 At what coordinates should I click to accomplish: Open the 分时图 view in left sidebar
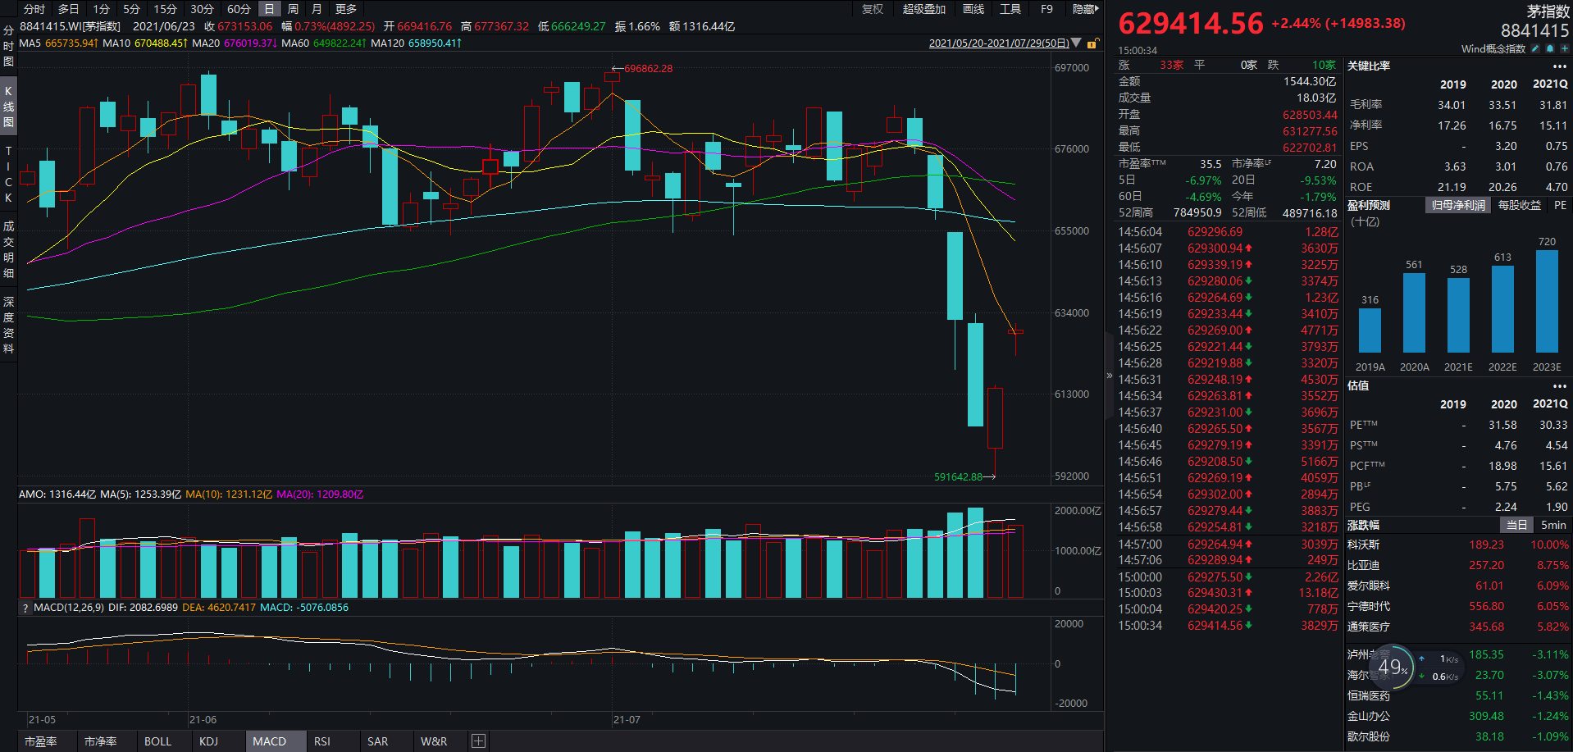(x=8, y=46)
